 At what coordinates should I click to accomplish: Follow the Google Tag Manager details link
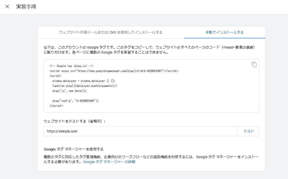(109, 162)
